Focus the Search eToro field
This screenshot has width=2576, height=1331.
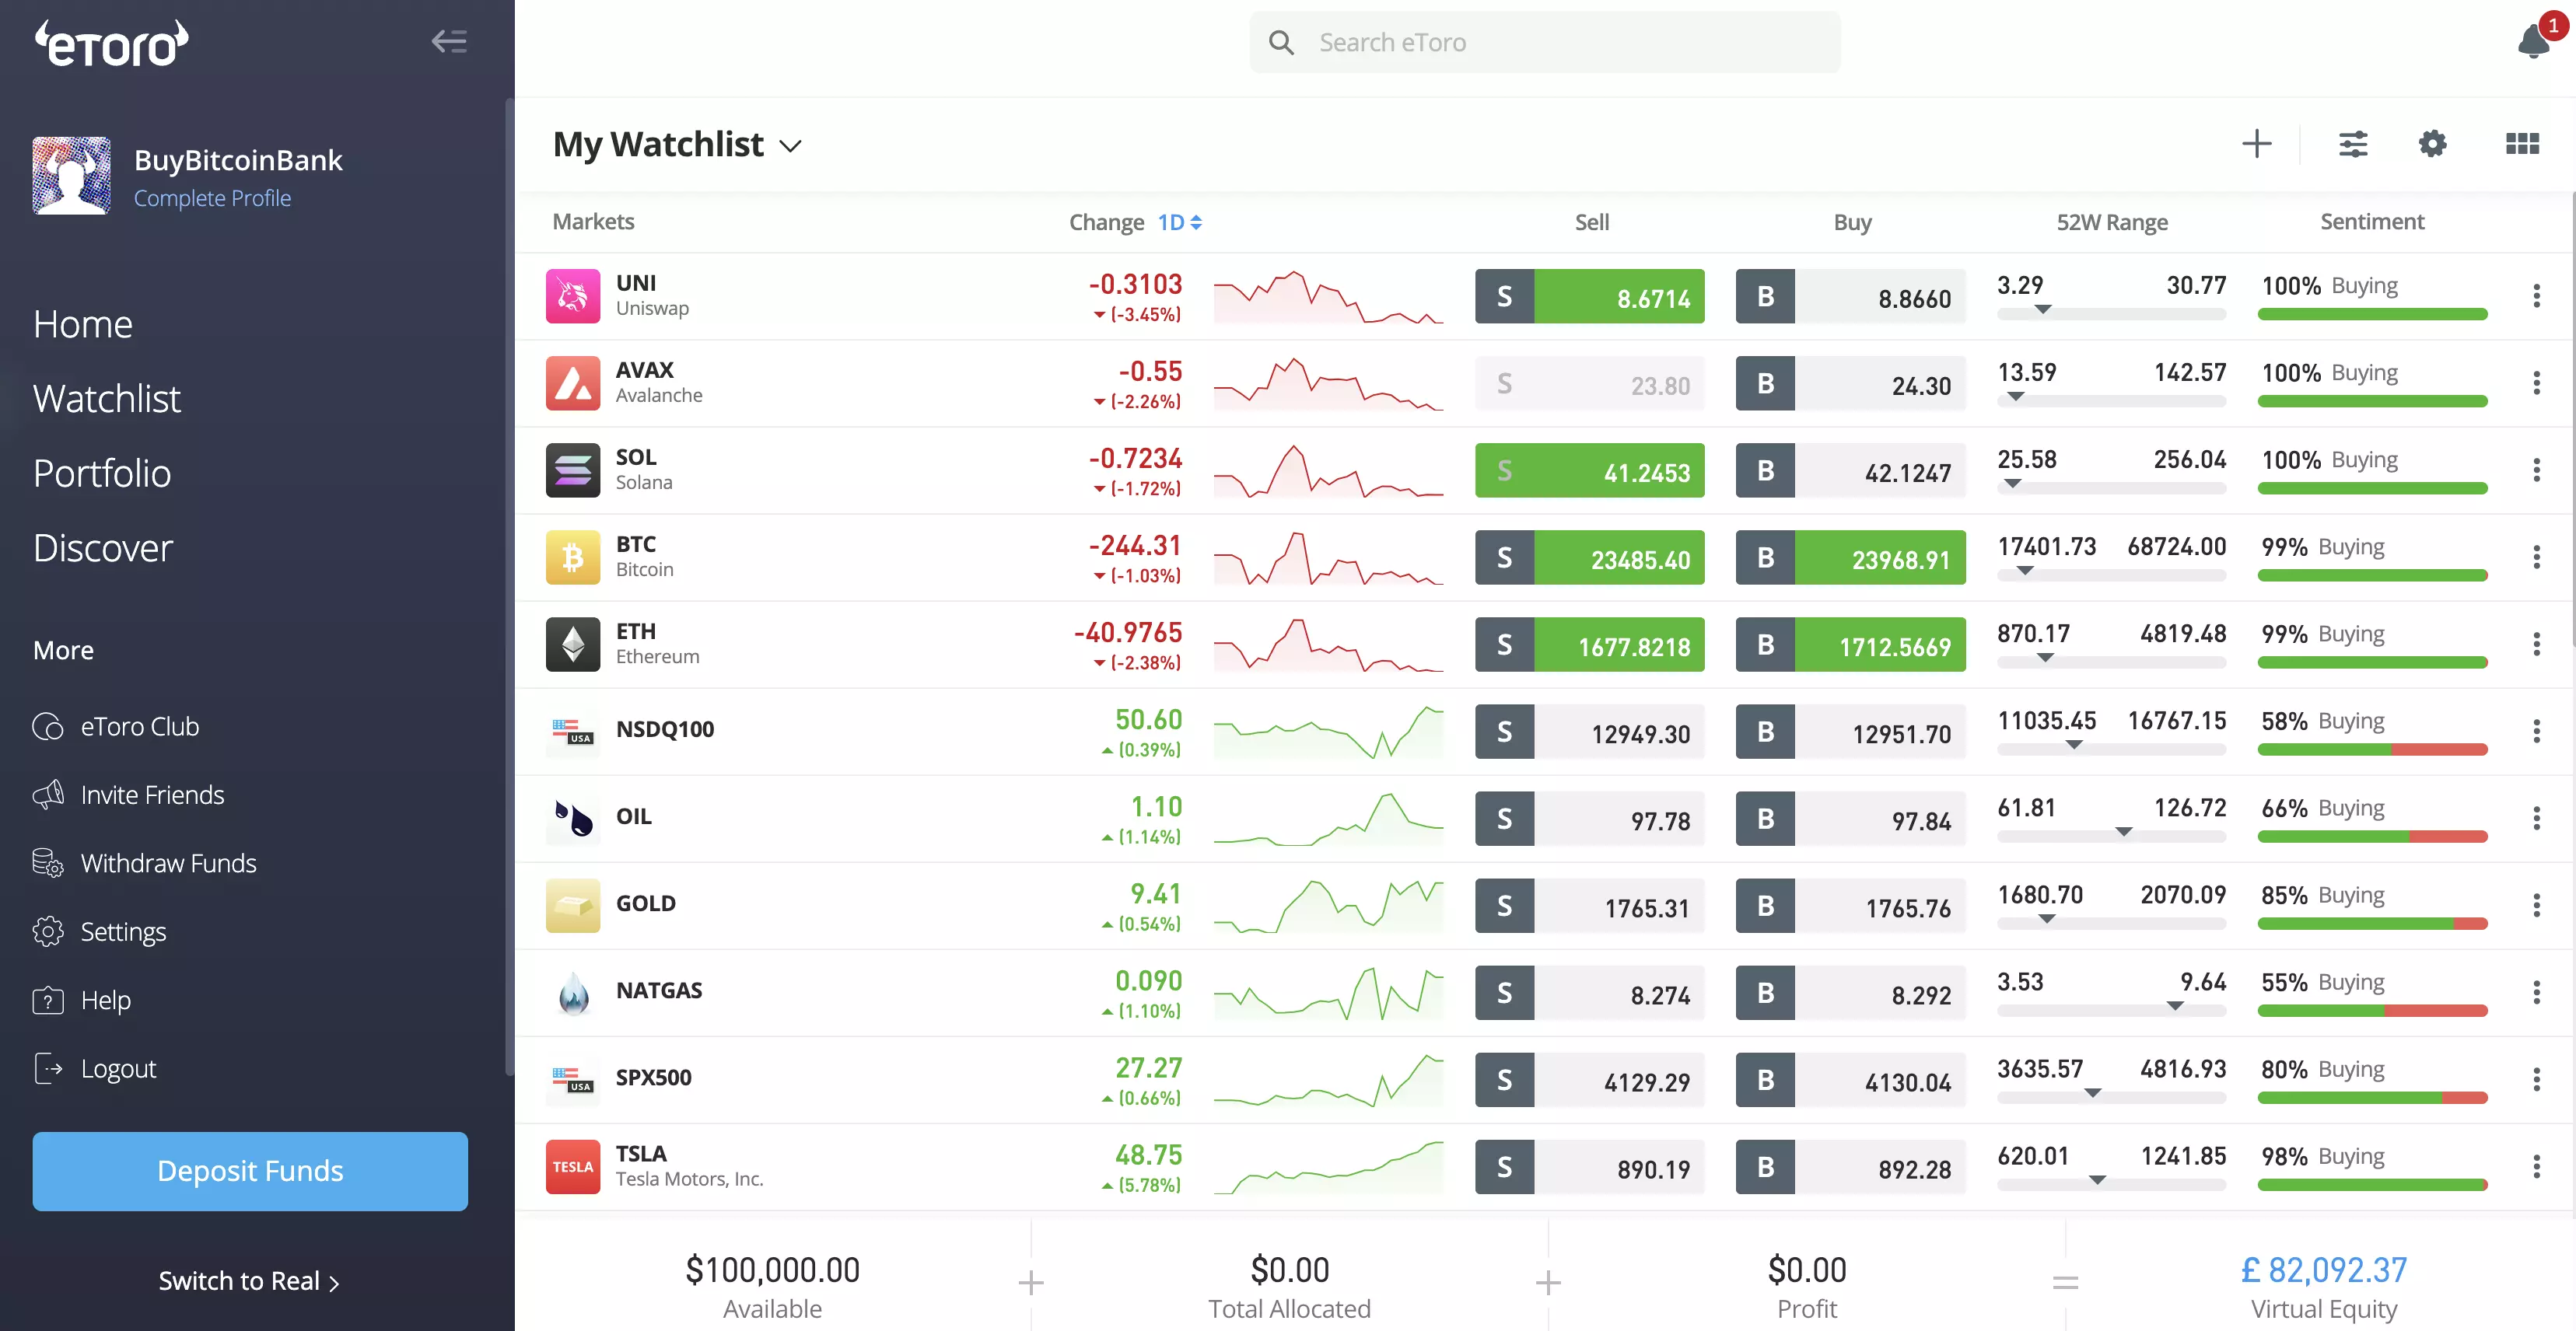(1544, 42)
